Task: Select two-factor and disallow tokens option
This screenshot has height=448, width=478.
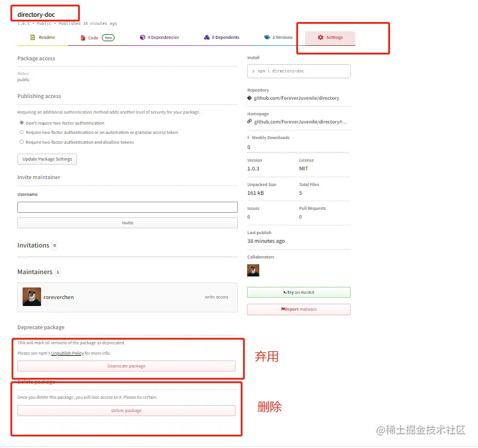Action: coord(21,141)
